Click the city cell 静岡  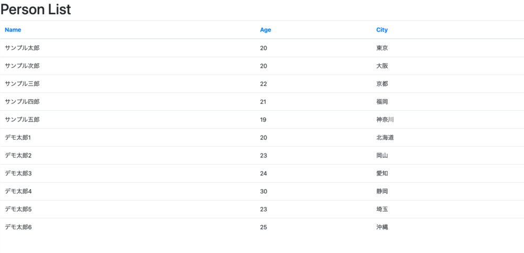click(382, 192)
